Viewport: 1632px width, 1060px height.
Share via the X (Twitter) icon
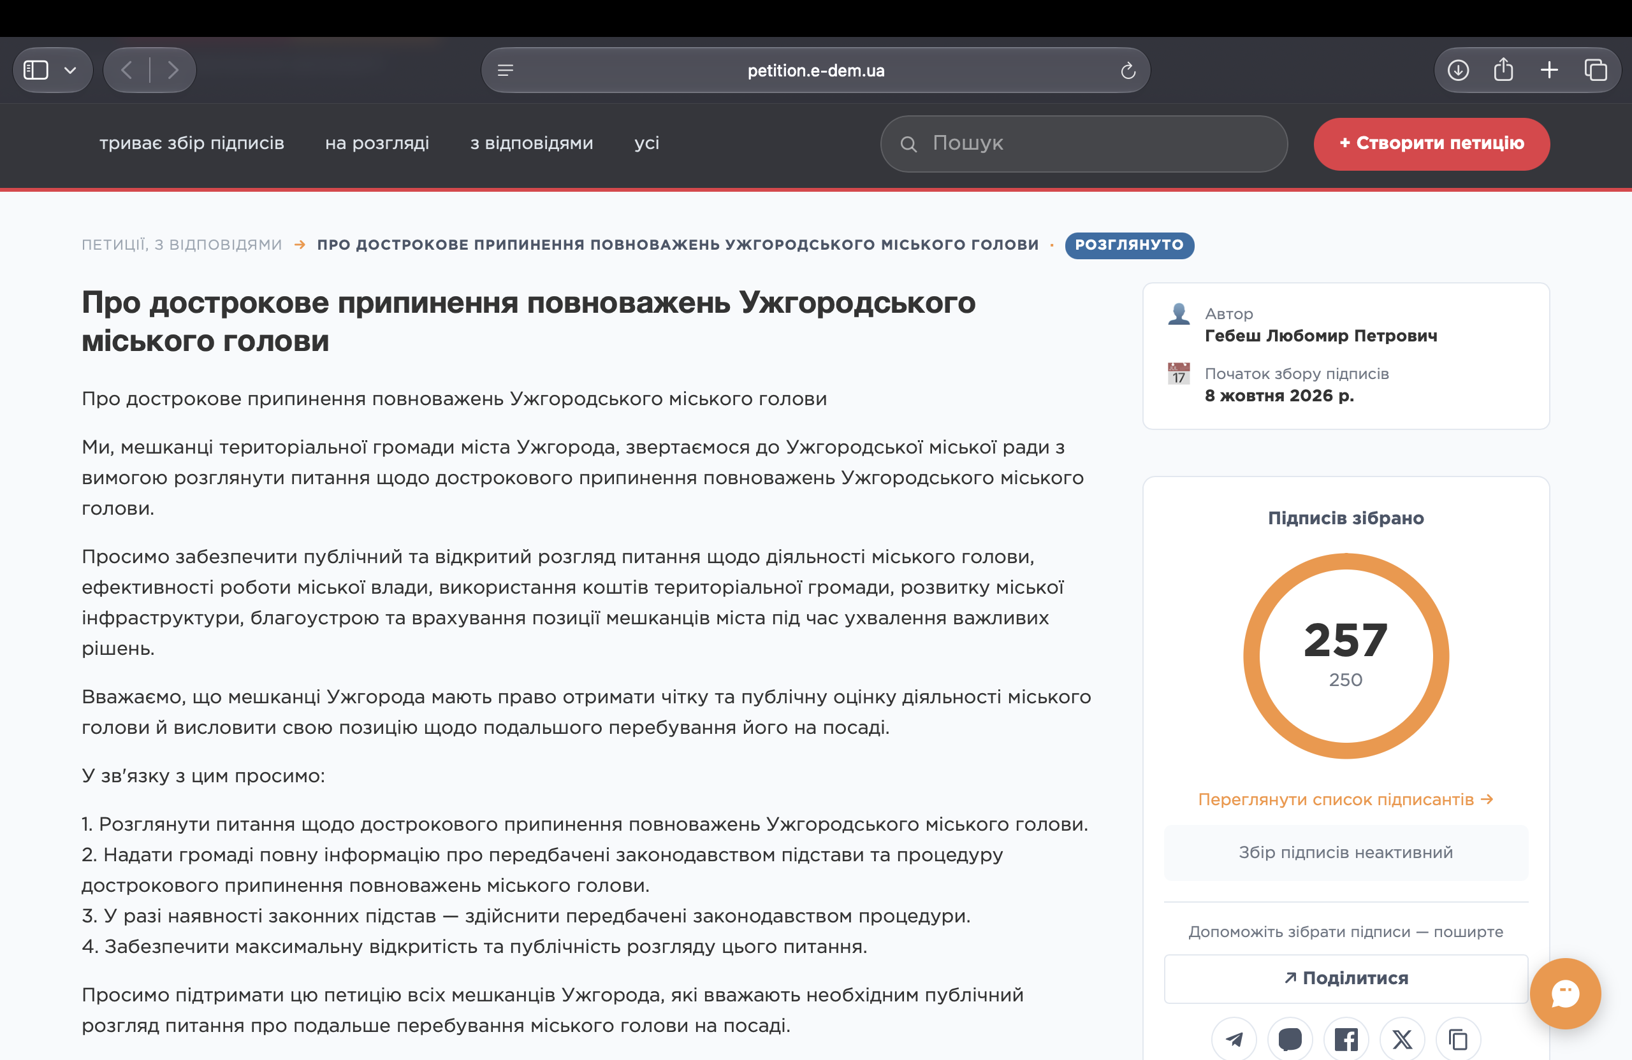tap(1402, 1039)
